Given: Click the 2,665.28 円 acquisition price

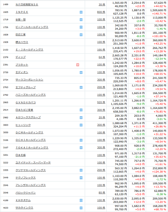Looking at the screenshot, I should (x=120, y=55).
